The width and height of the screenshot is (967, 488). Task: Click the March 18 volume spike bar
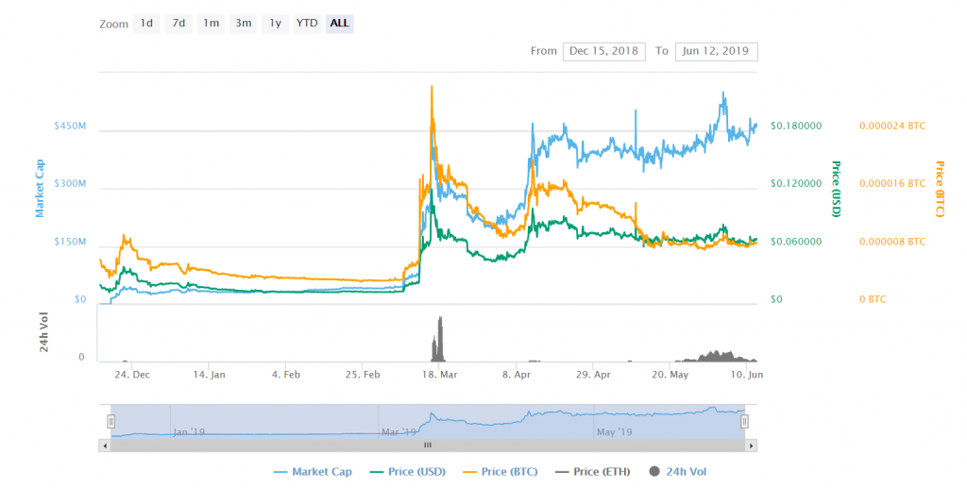[x=437, y=342]
